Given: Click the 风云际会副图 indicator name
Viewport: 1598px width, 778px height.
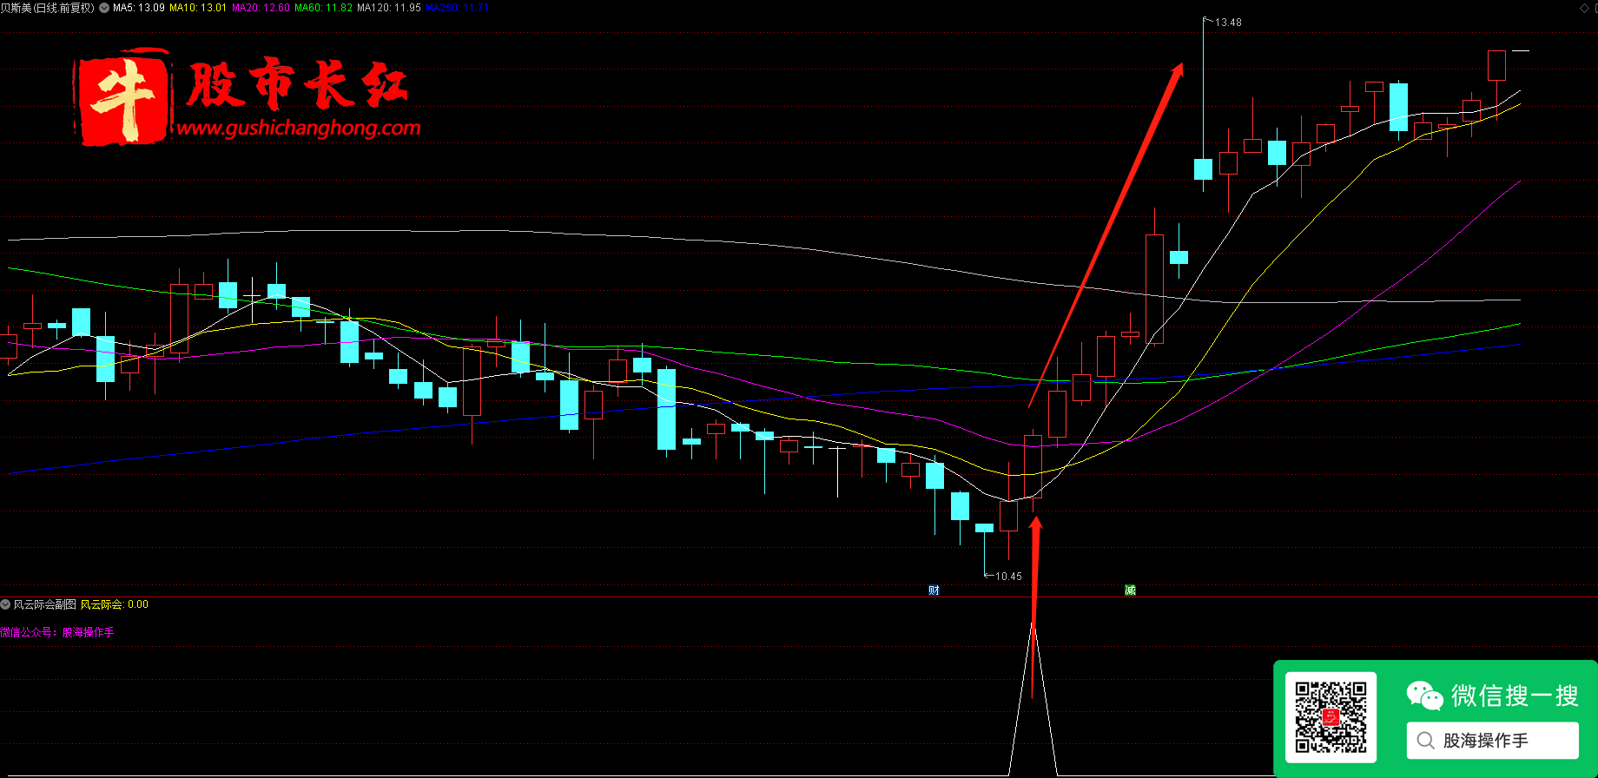Looking at the screenshot, I should tap(45, 604).
